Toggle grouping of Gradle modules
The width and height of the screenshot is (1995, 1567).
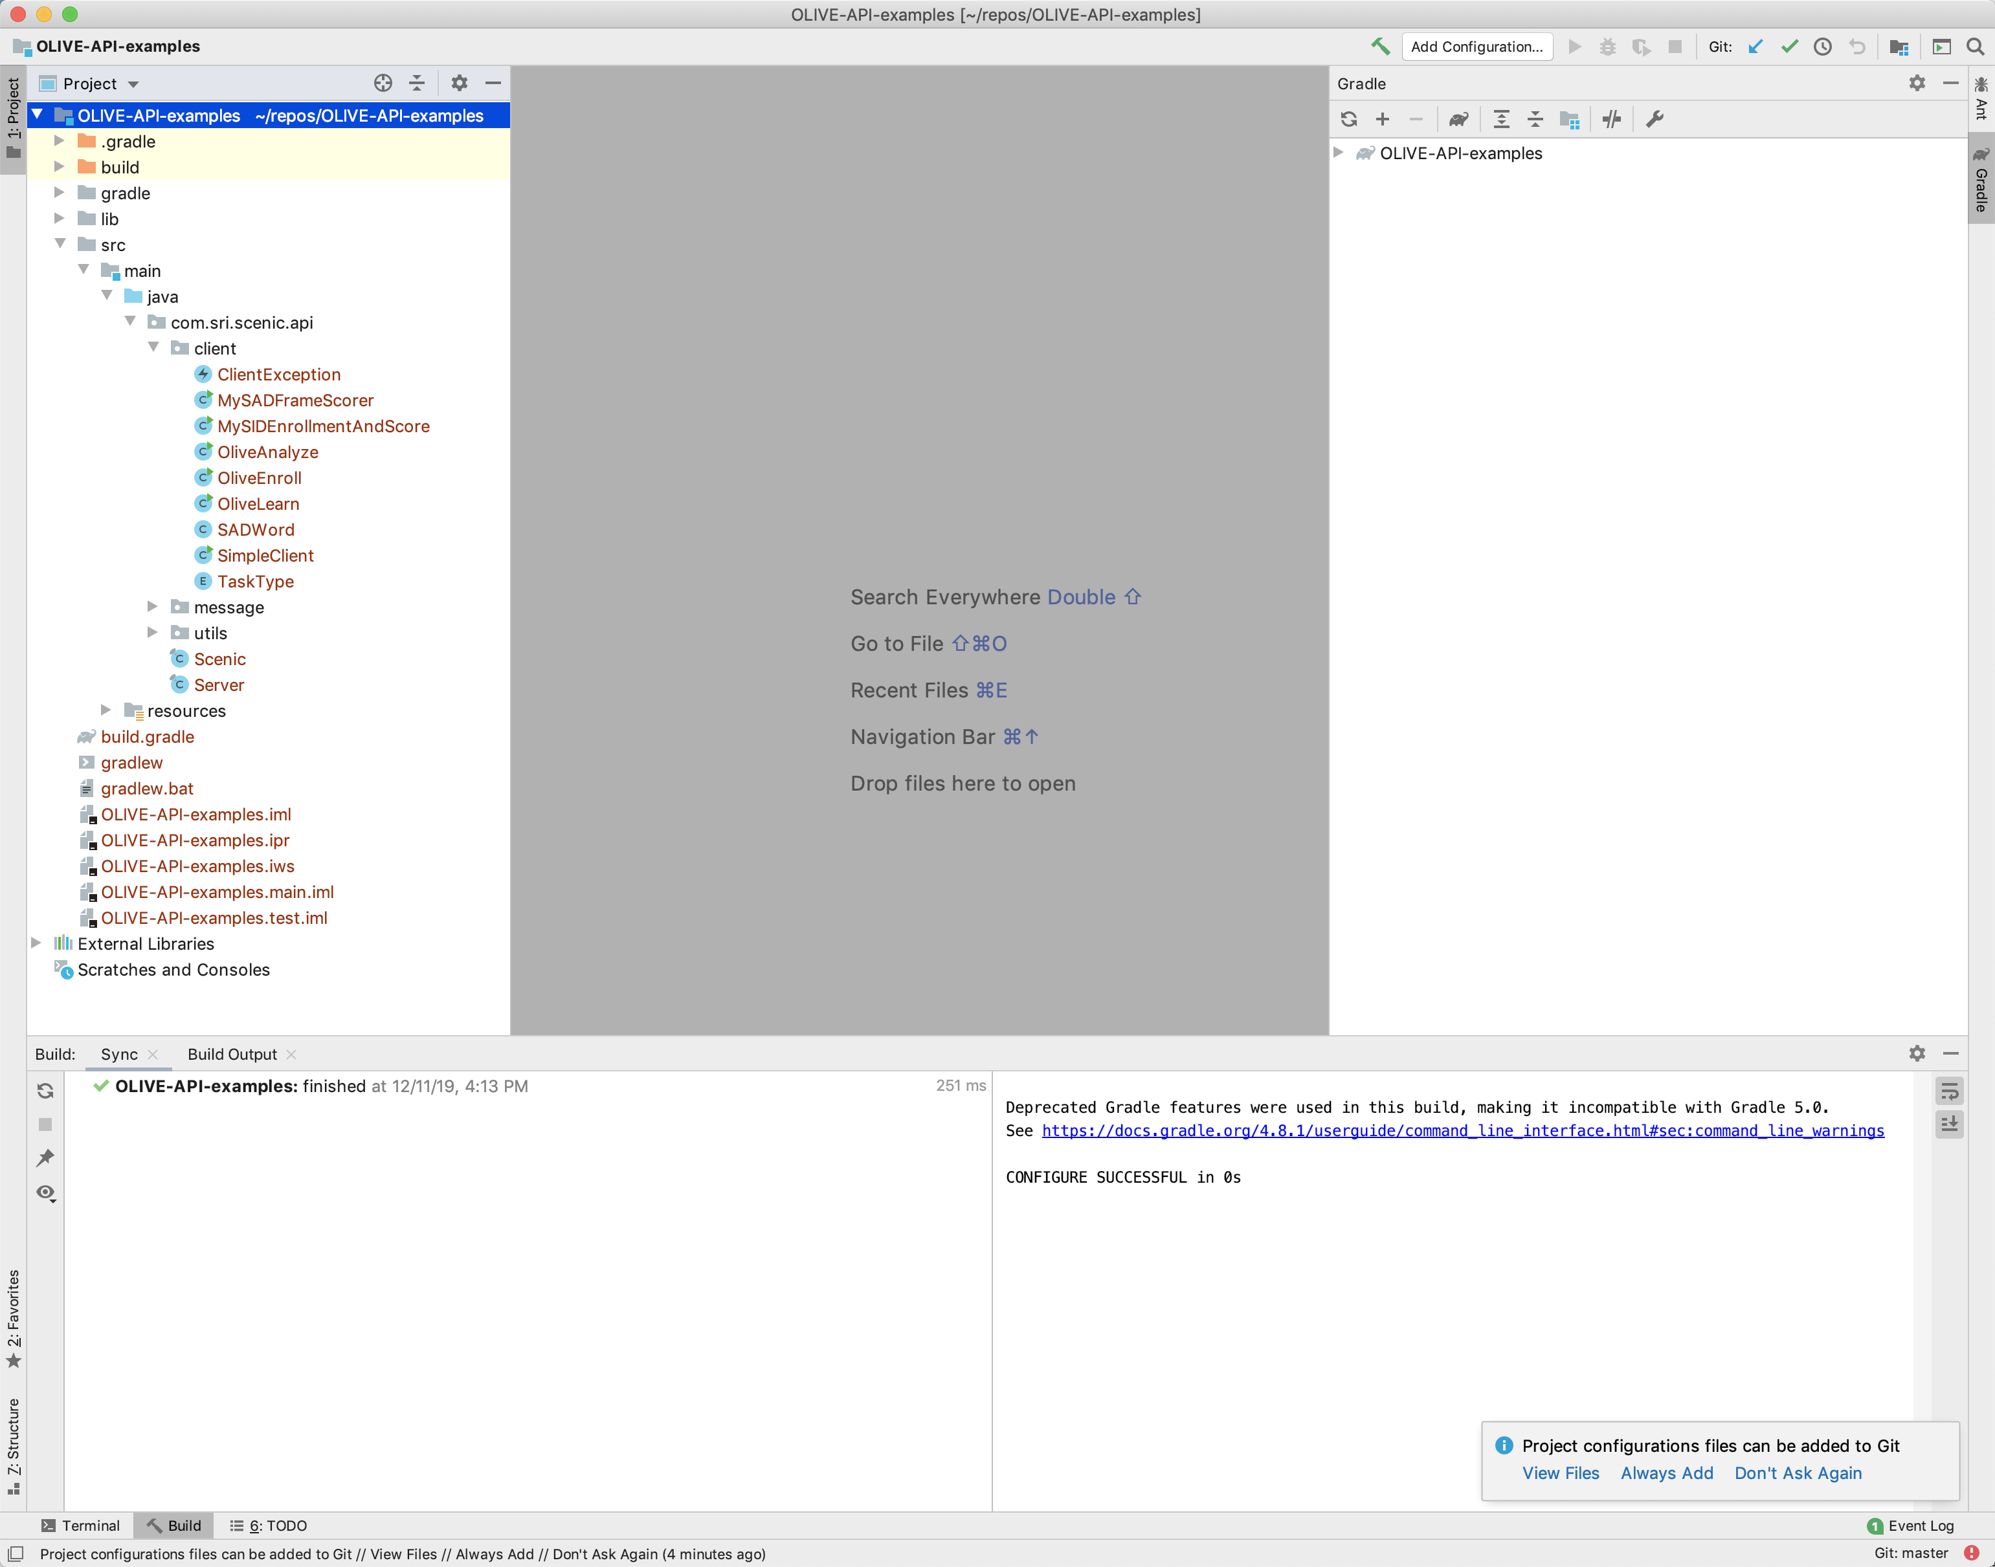[x=1570, y=119]
